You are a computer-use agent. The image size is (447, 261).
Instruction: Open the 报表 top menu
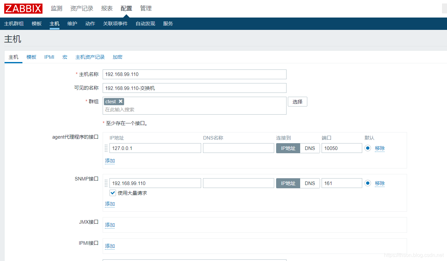(107, 8)
